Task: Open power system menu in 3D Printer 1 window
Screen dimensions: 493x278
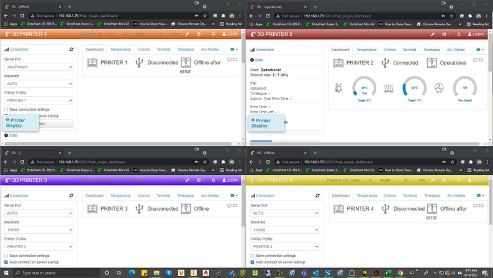Action: [199, 34]
